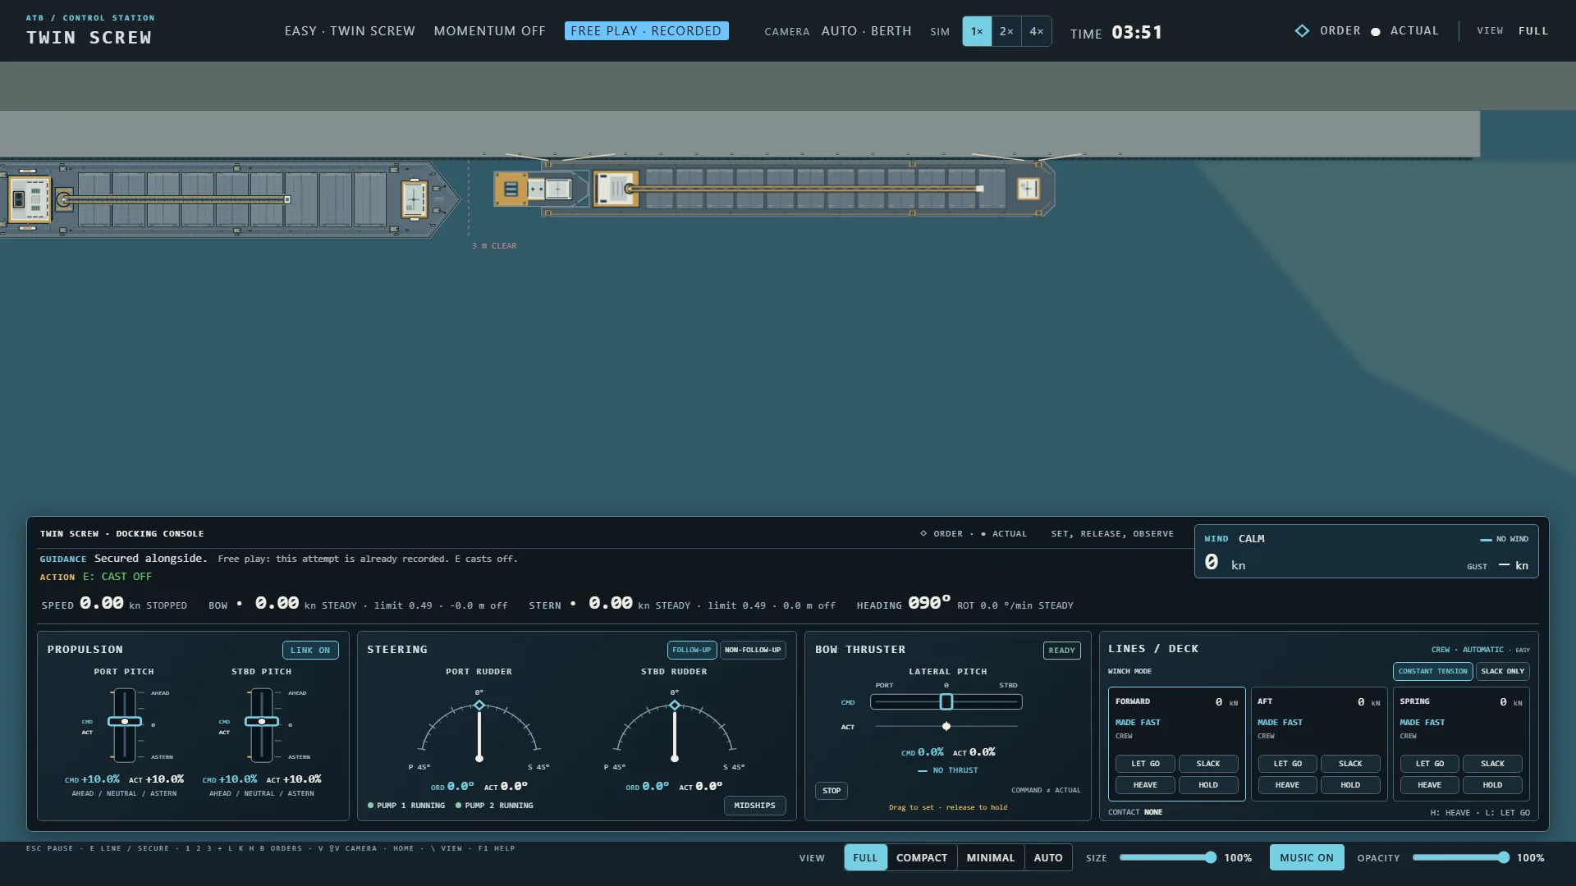Click LET GO on the Spring line
The height and width of the screenshot is (886, 1576).
pos(1429,764)
